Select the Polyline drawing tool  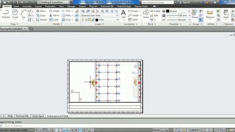6,14
